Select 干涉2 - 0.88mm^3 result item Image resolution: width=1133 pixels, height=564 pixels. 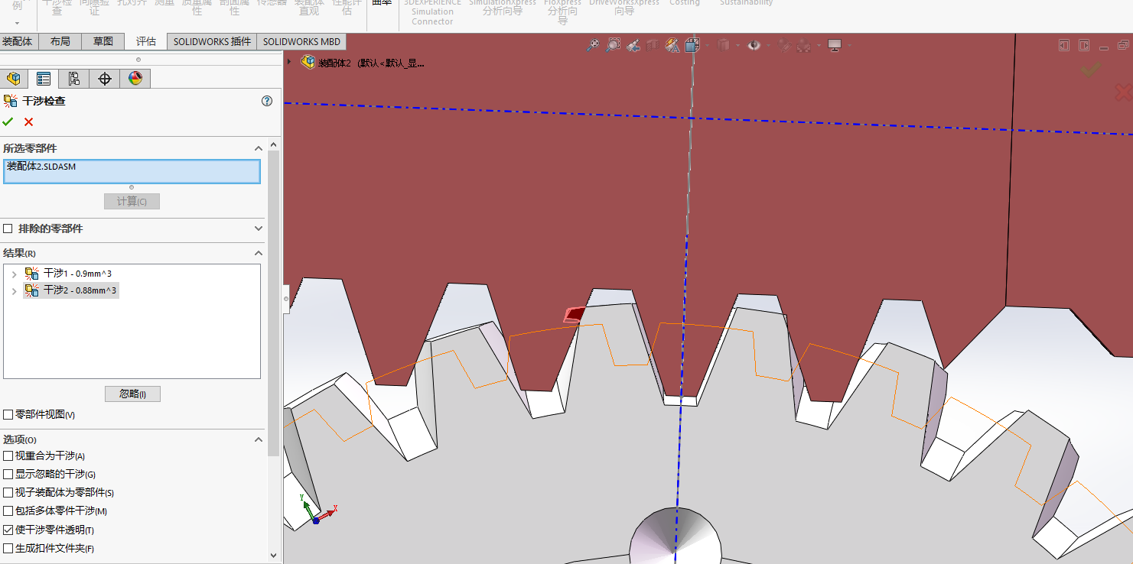[80, 290]
